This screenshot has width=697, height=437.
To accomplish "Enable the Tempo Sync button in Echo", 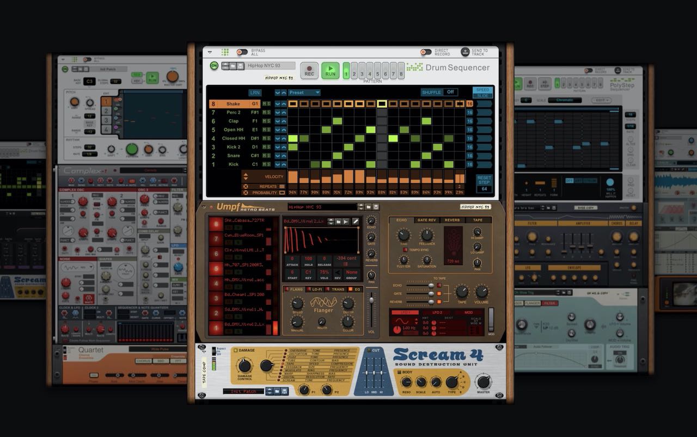I will point(406,250).
